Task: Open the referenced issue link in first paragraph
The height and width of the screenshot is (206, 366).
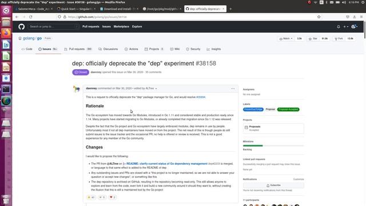Action: click(x=201, y=97)
